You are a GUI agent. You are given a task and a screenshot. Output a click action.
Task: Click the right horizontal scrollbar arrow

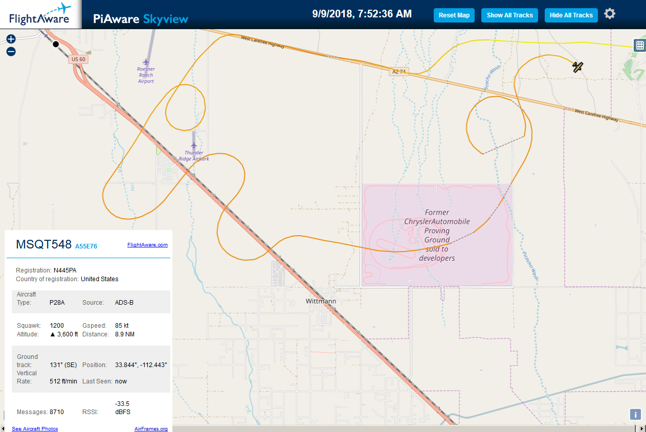pos(642,428)
